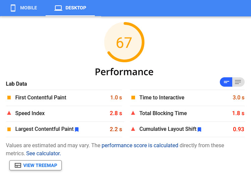
Task: Switch to compact metrics view toggle
Action: 226,82
